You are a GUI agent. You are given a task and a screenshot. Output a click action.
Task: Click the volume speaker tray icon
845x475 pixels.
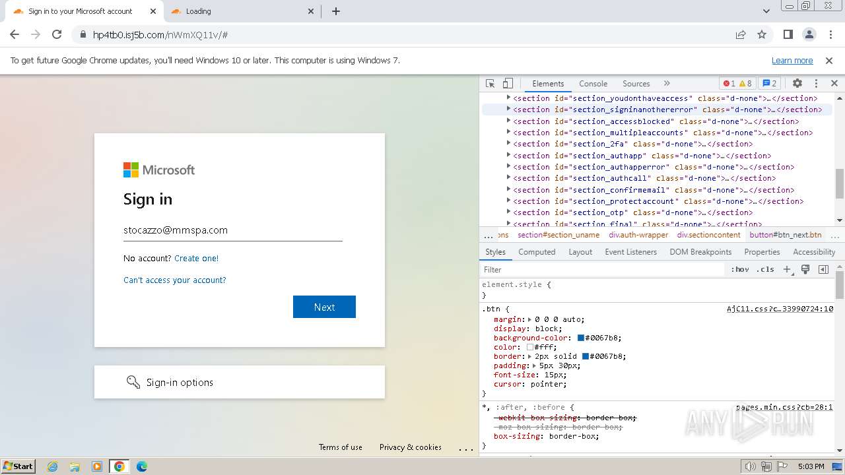point(751,466)
